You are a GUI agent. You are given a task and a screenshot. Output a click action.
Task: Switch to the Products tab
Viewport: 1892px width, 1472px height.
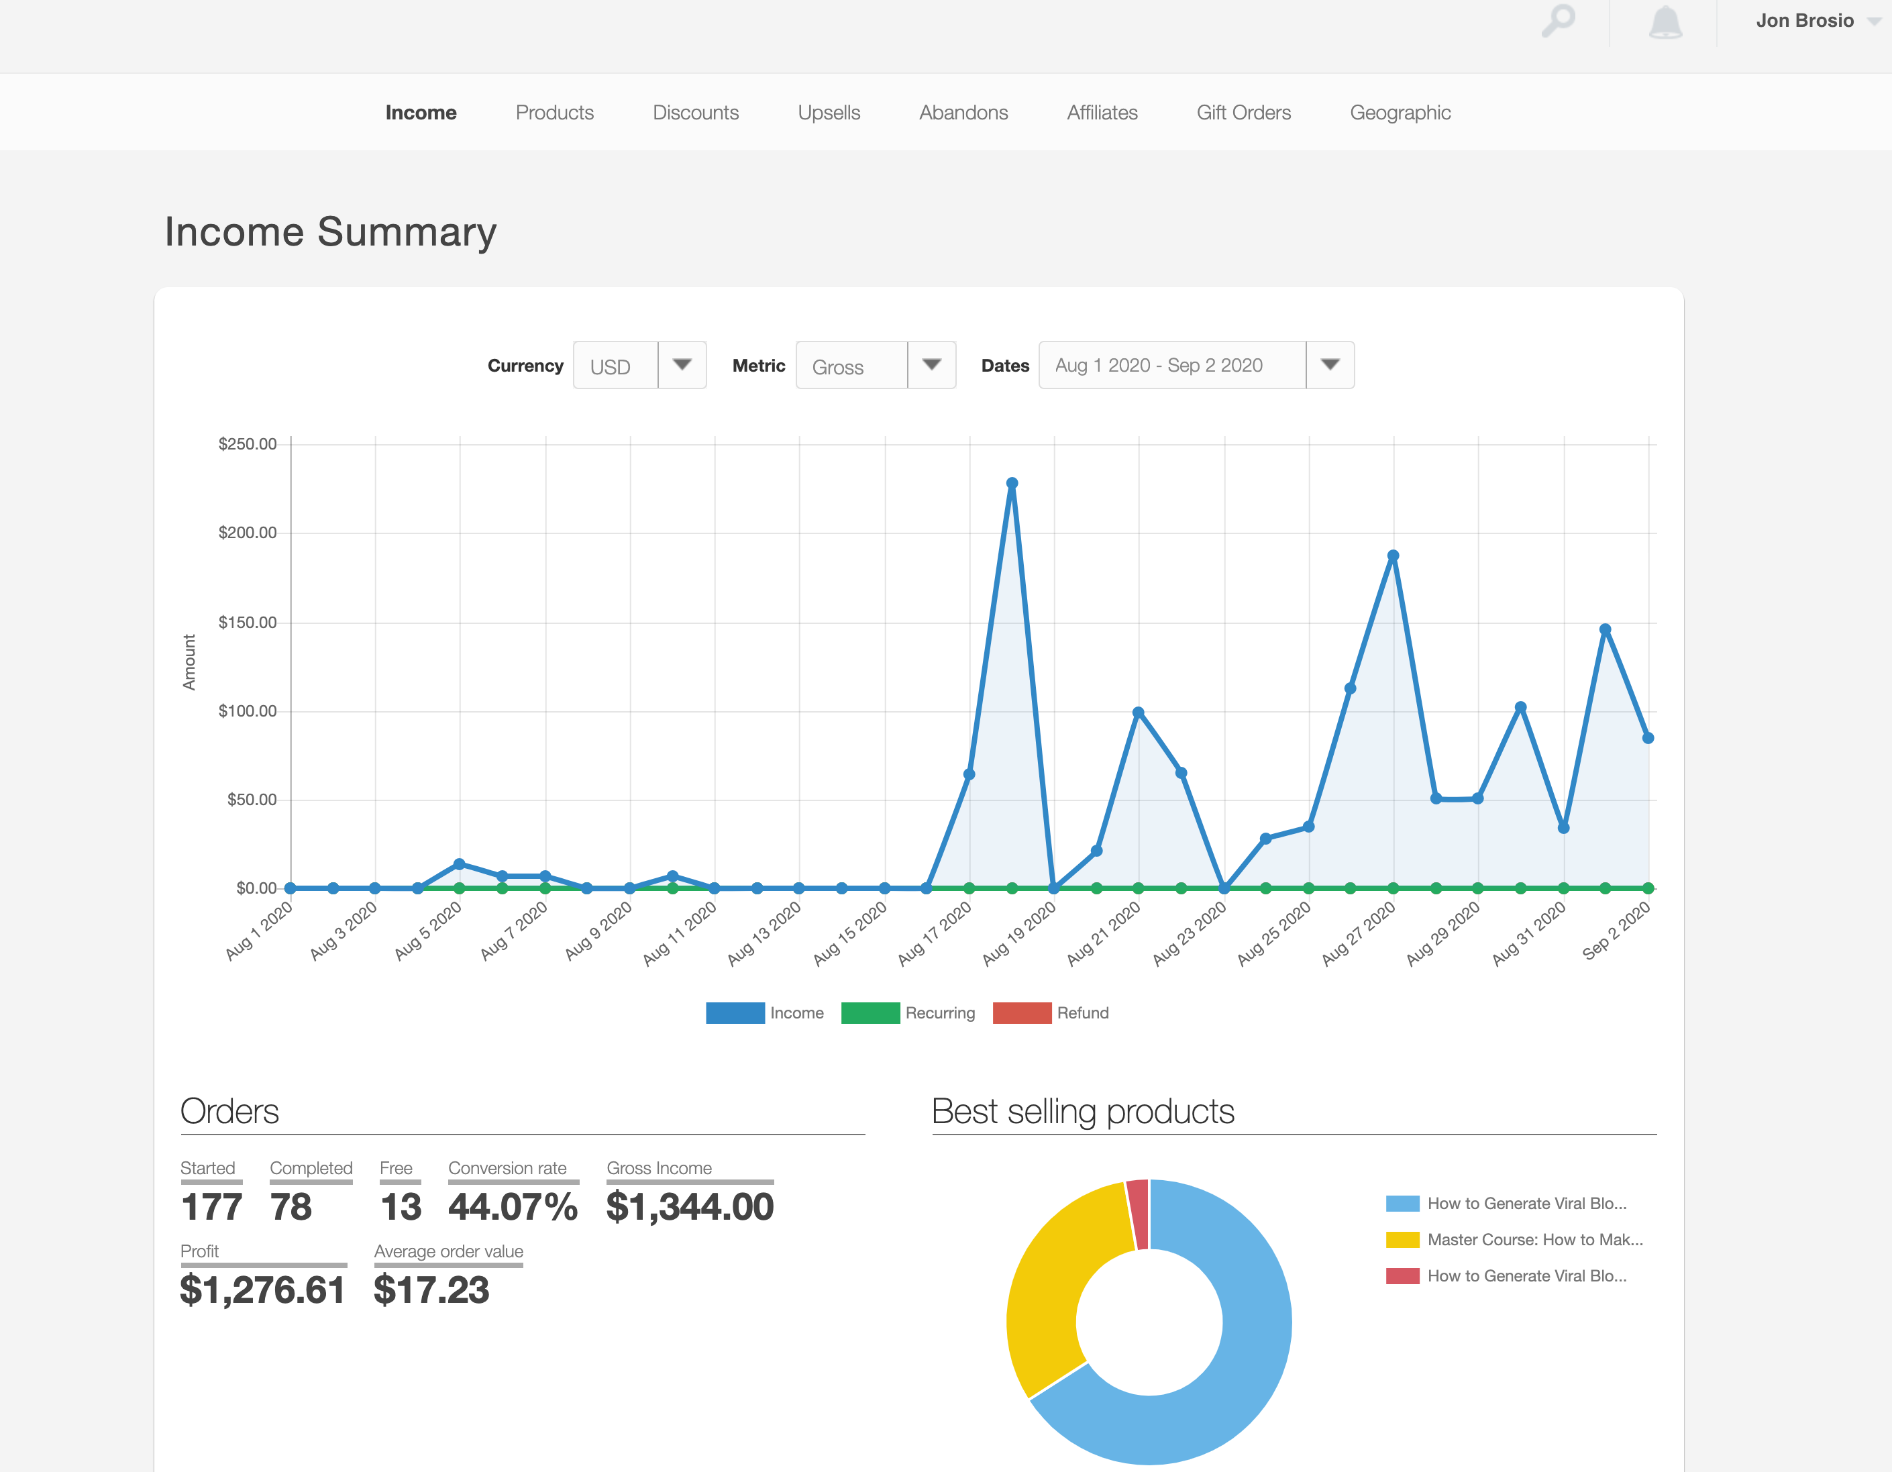click(x=554, y=113)
